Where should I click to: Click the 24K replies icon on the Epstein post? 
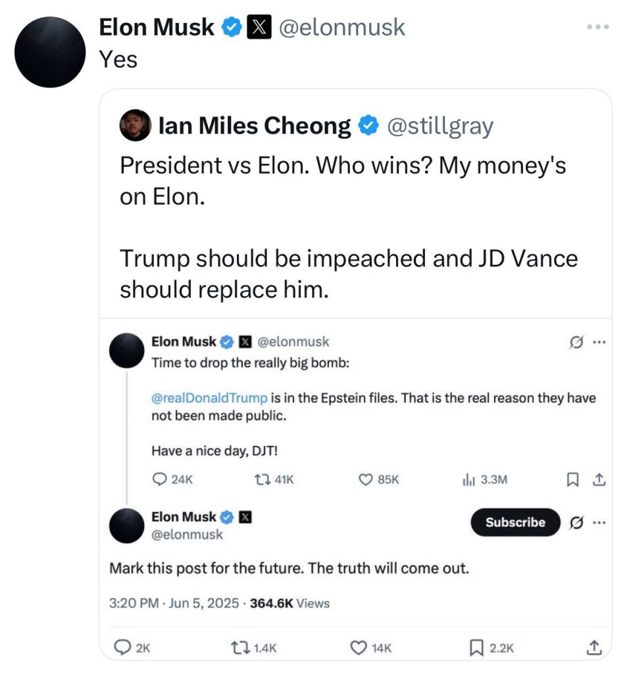coord(160,480)
